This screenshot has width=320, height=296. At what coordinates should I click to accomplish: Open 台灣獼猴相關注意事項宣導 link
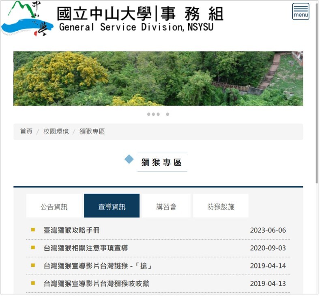point(86,248)
